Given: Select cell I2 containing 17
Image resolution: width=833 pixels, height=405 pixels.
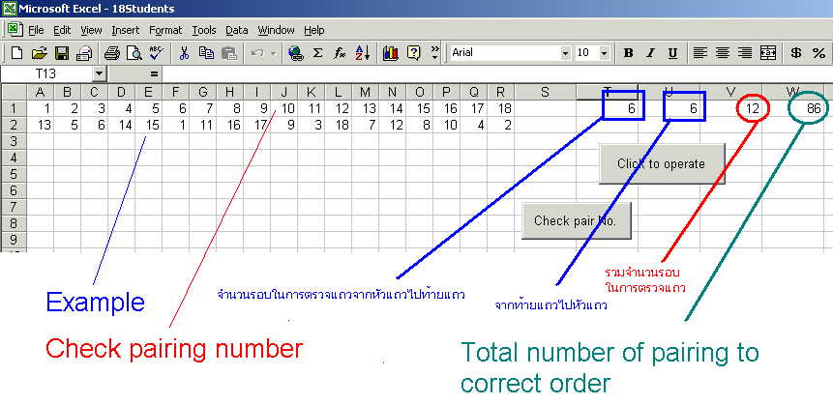Looking at the screenshot, I should 257,126.
